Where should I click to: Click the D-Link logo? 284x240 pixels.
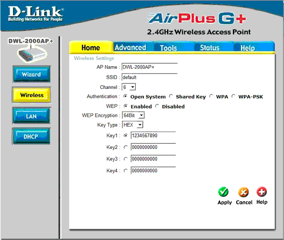click(36, 13)
